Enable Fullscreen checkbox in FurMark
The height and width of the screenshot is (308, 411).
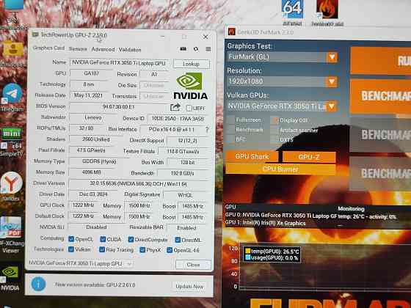230,120
